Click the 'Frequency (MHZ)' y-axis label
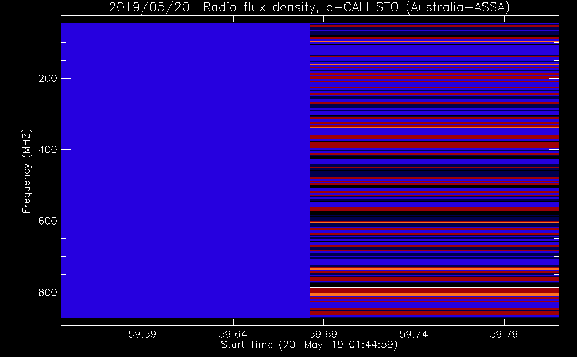Screen dimensions: 577x357 [x=27, y=171]
